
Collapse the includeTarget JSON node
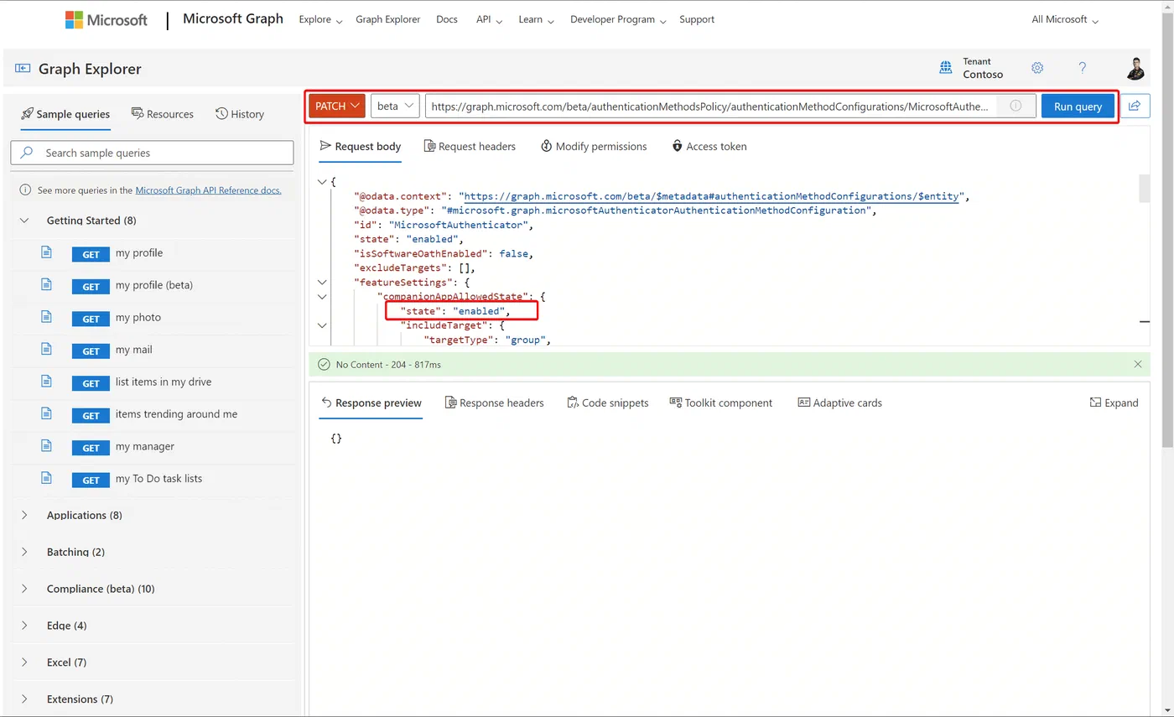pos(321,325)
